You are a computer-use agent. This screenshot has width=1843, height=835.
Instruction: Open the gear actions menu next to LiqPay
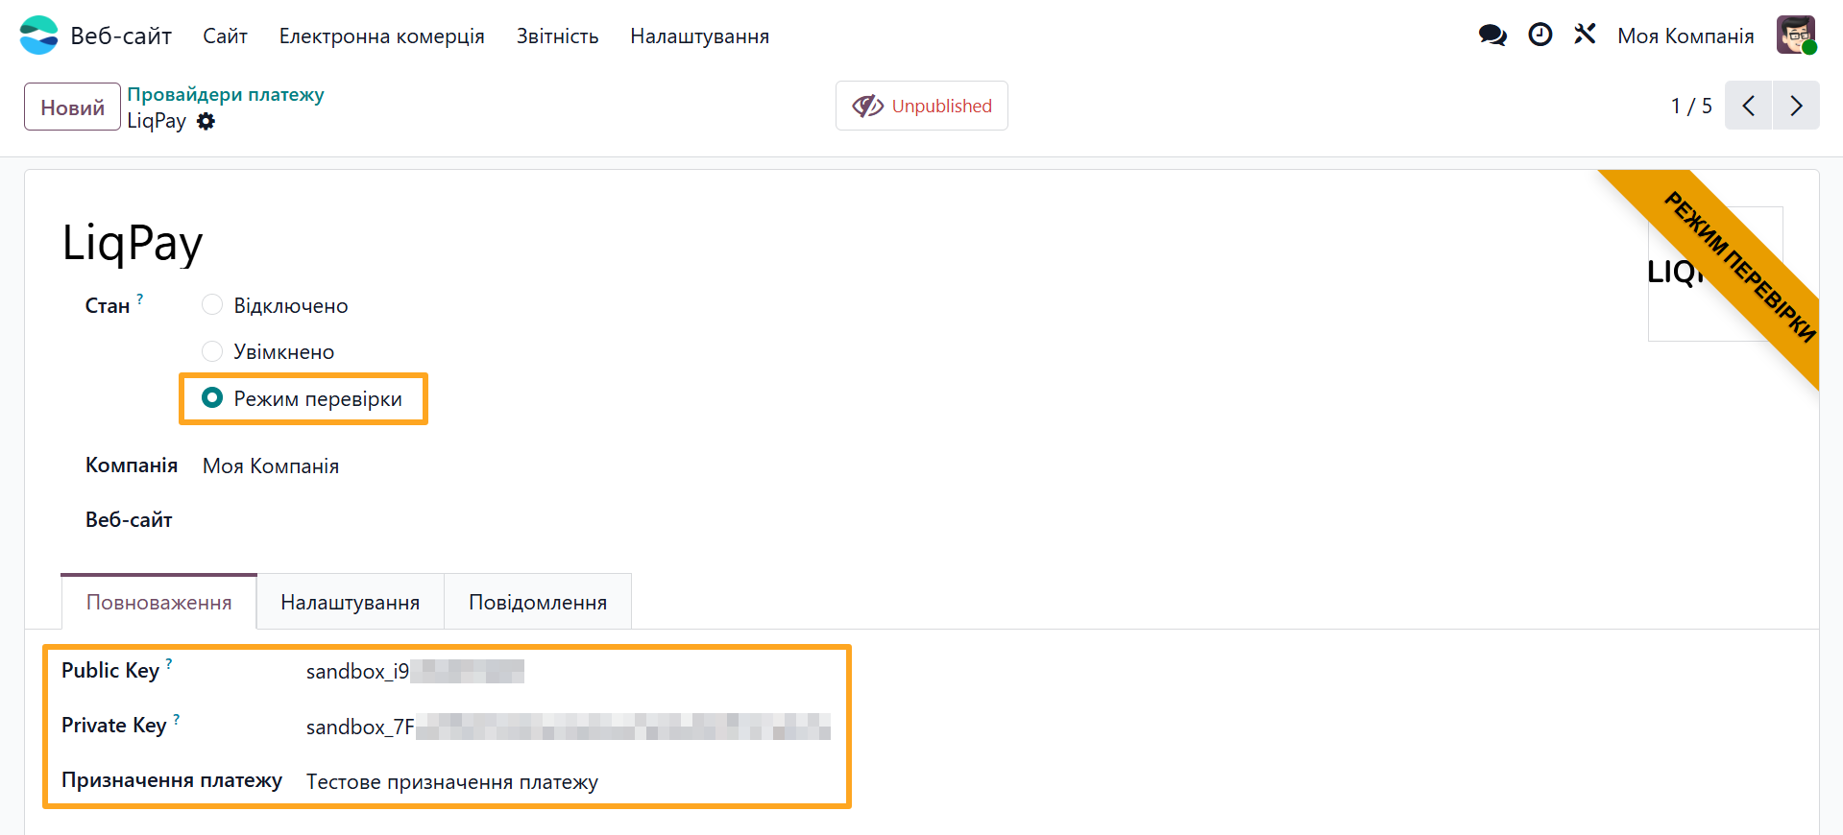[206, 122]
